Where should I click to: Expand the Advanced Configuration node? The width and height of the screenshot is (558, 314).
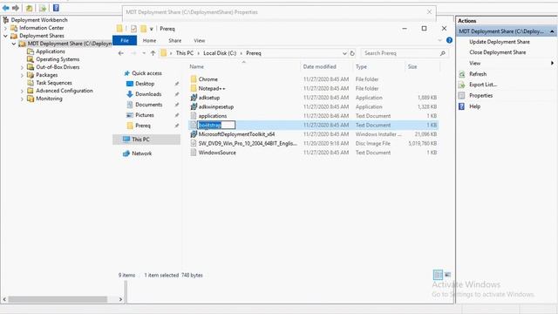coord(22,91)
